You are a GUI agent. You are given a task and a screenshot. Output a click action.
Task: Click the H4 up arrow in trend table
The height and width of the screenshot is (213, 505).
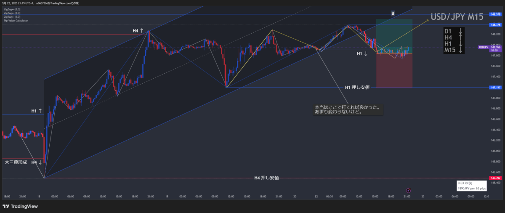click(461, 38)
